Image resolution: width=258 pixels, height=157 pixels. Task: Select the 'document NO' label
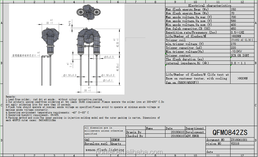pos(215,140)
